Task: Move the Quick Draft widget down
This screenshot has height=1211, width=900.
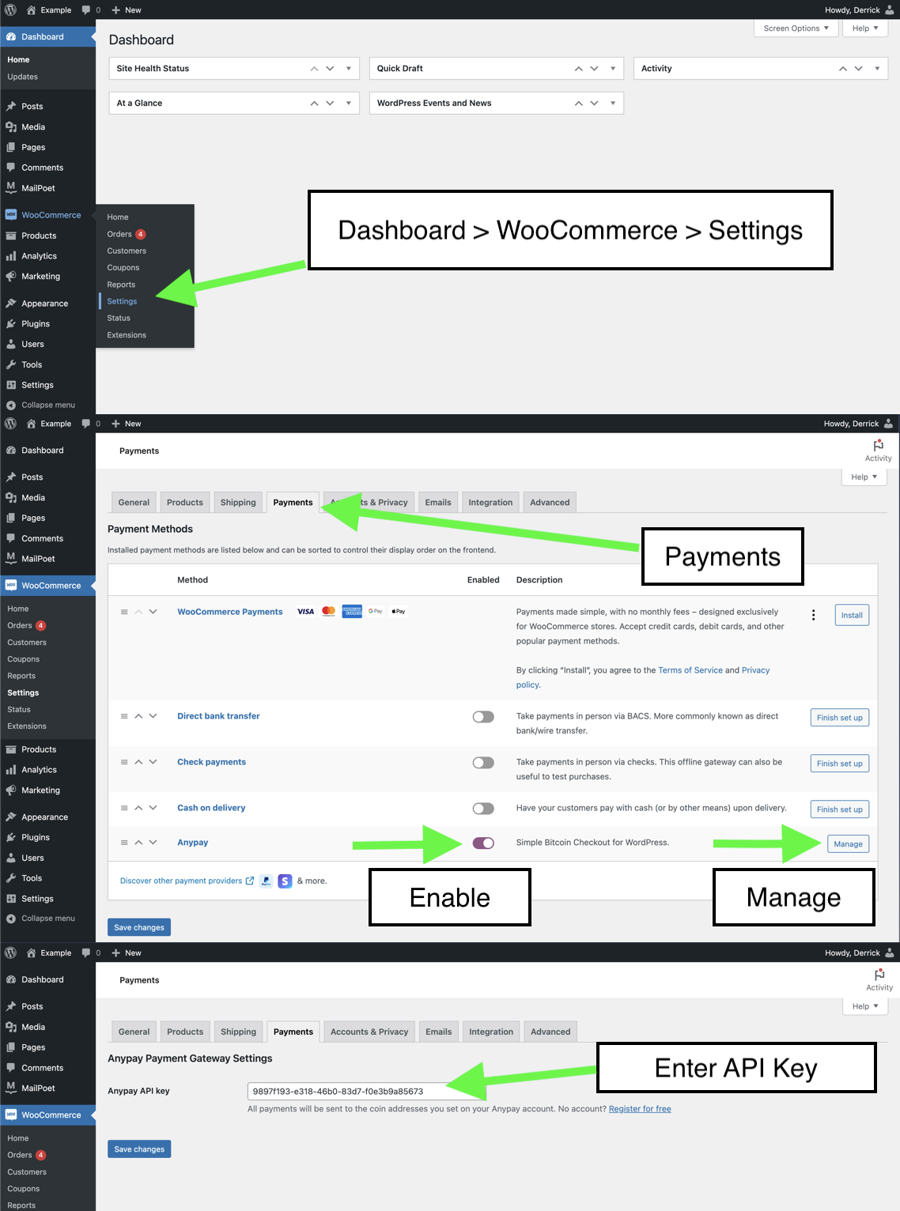Action: [x=594, y=69]
